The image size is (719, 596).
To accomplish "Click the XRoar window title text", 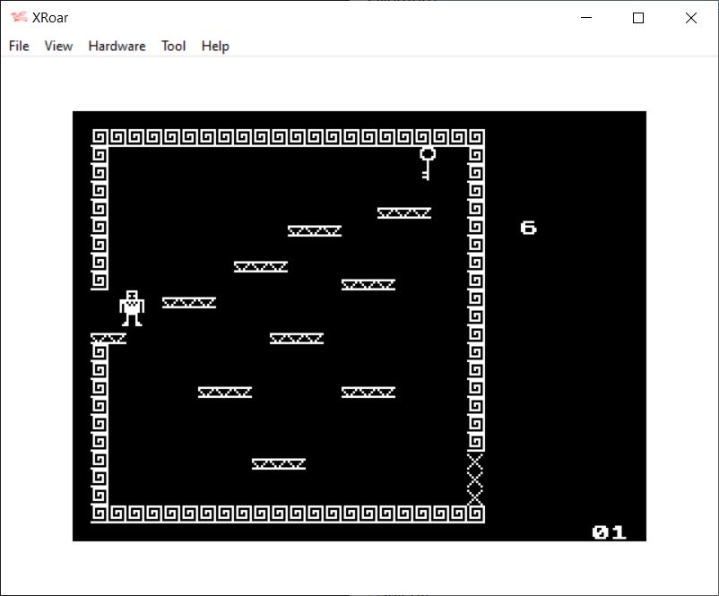I will (51, 18).
